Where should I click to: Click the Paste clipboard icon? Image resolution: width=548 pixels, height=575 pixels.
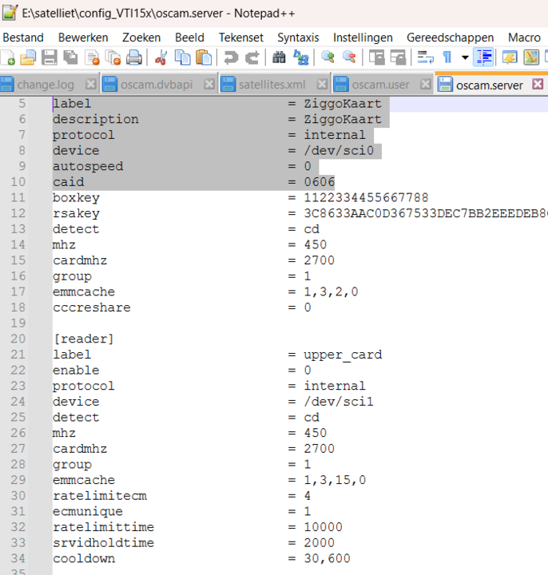pos(205,57)
